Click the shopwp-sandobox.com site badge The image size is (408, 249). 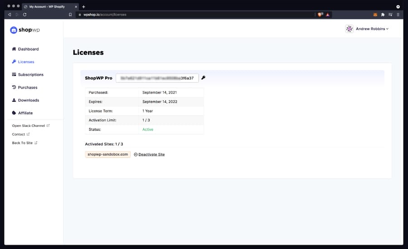click(108, 154)
